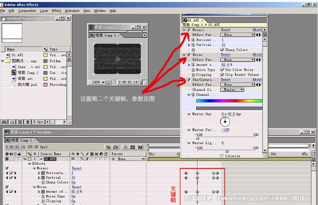318x205 pixels.
Task: Click the trash delete icon in Project window
Action: click(x=28, y=122)
